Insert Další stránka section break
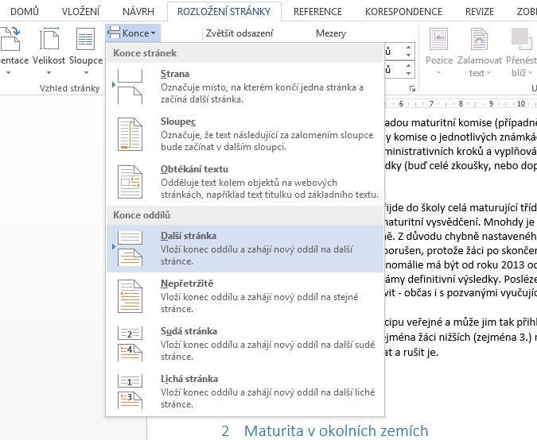 click(x=245, y=249)
